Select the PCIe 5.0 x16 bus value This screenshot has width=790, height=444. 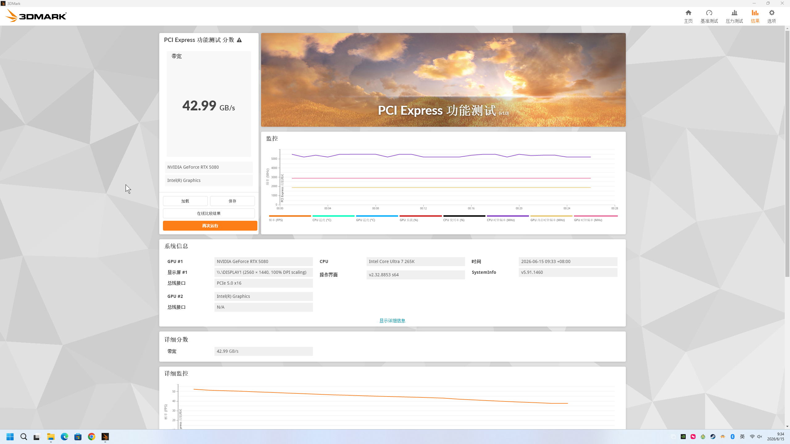[x=264, y=283]
